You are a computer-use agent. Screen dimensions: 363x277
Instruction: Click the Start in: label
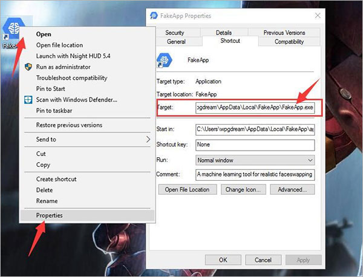(165, 129)
